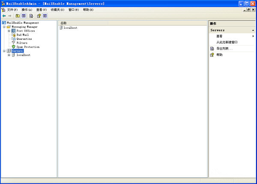Select Spam Protection label in tree
257x184 pixels.
tap(28, 47)
